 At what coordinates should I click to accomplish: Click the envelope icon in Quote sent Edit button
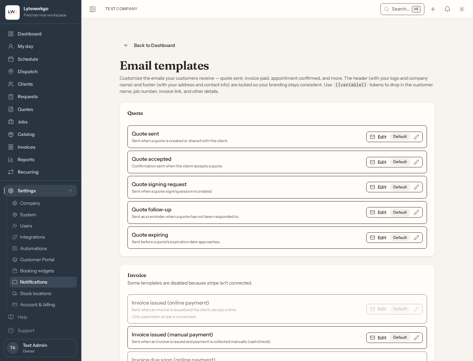[x=372, y=137]
